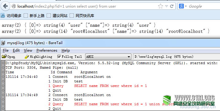Viewport: 220px width, 111px height.
Task: Click line marker beside '2 Quit' line
Action: click(x=3, y=109)
